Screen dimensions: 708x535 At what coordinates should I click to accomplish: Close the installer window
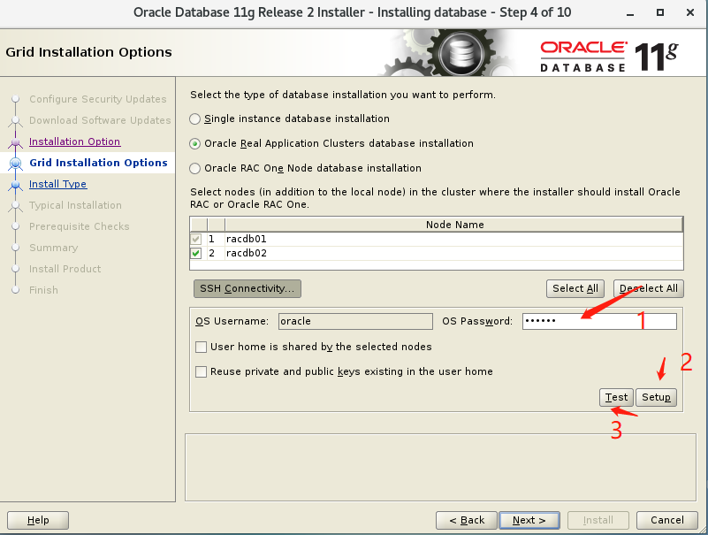point(690,12)
